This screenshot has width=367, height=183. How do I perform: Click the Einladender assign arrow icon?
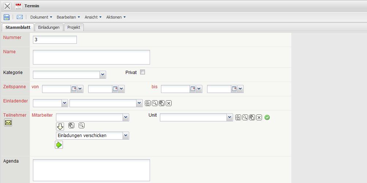click(148, 103)
